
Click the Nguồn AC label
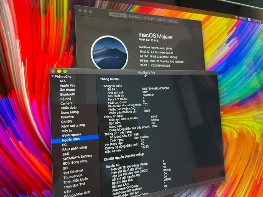(113, 166)
